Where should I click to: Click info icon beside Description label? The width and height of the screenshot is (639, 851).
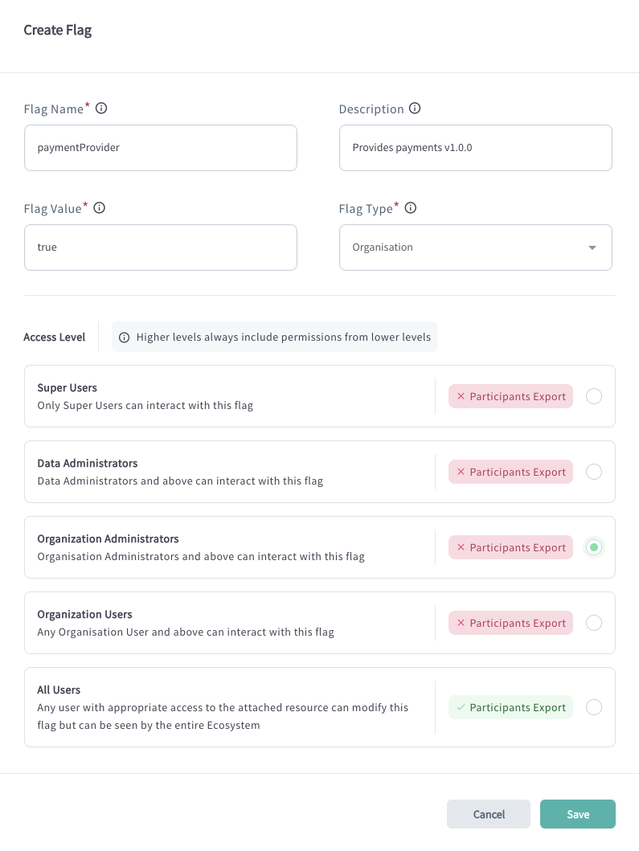point(415,108)
